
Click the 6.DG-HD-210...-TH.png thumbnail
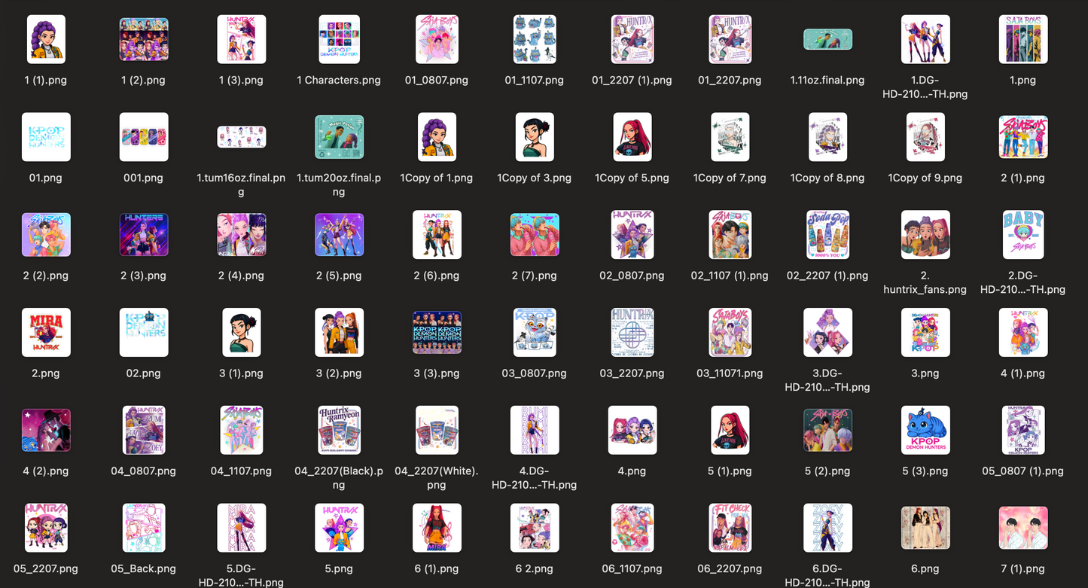click(827, 528)
